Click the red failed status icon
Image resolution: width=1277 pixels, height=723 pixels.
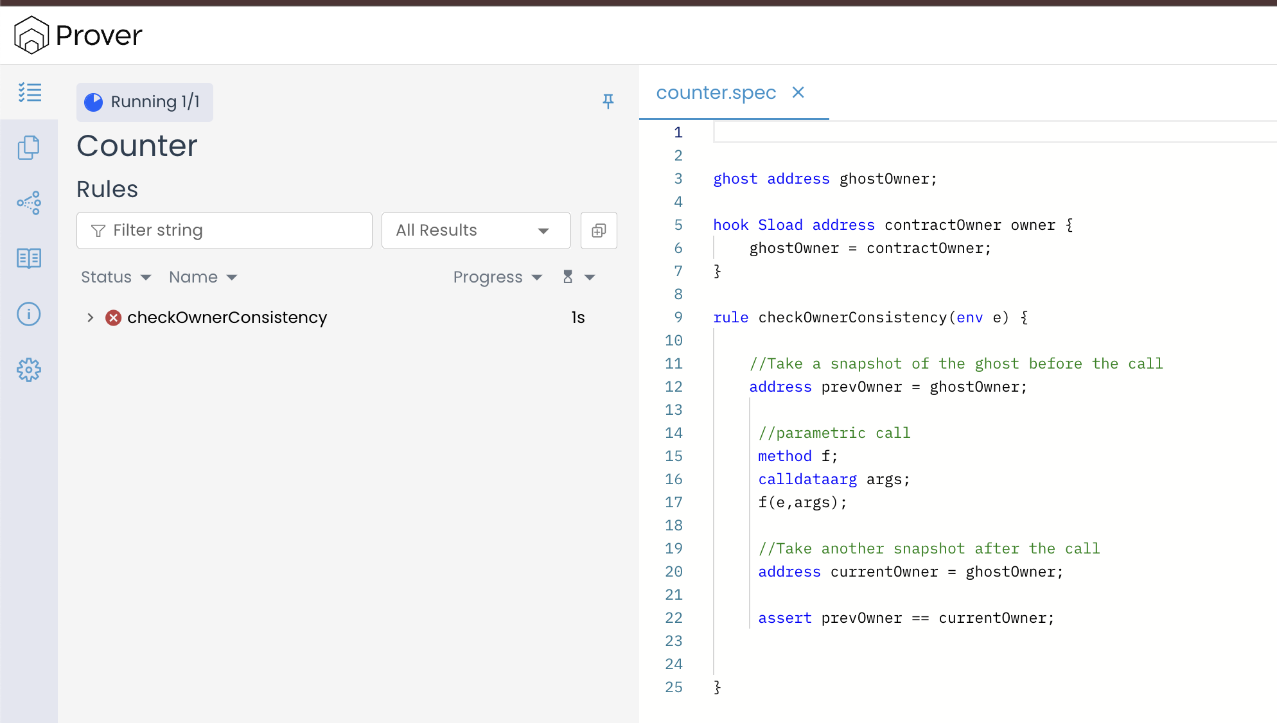[114, 318]
